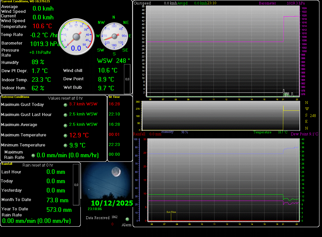Select the Current Conditions panel header
322x237 pixels.
26,2
